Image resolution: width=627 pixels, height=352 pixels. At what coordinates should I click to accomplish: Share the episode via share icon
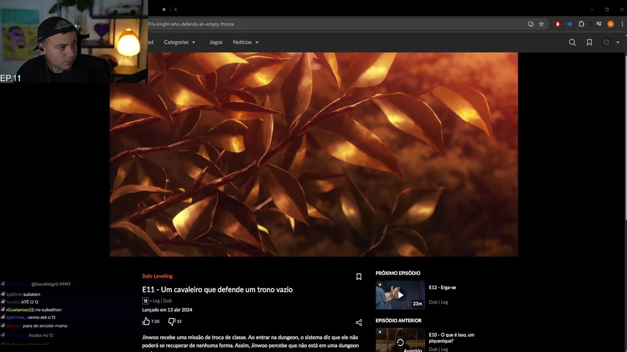point(359,323)
